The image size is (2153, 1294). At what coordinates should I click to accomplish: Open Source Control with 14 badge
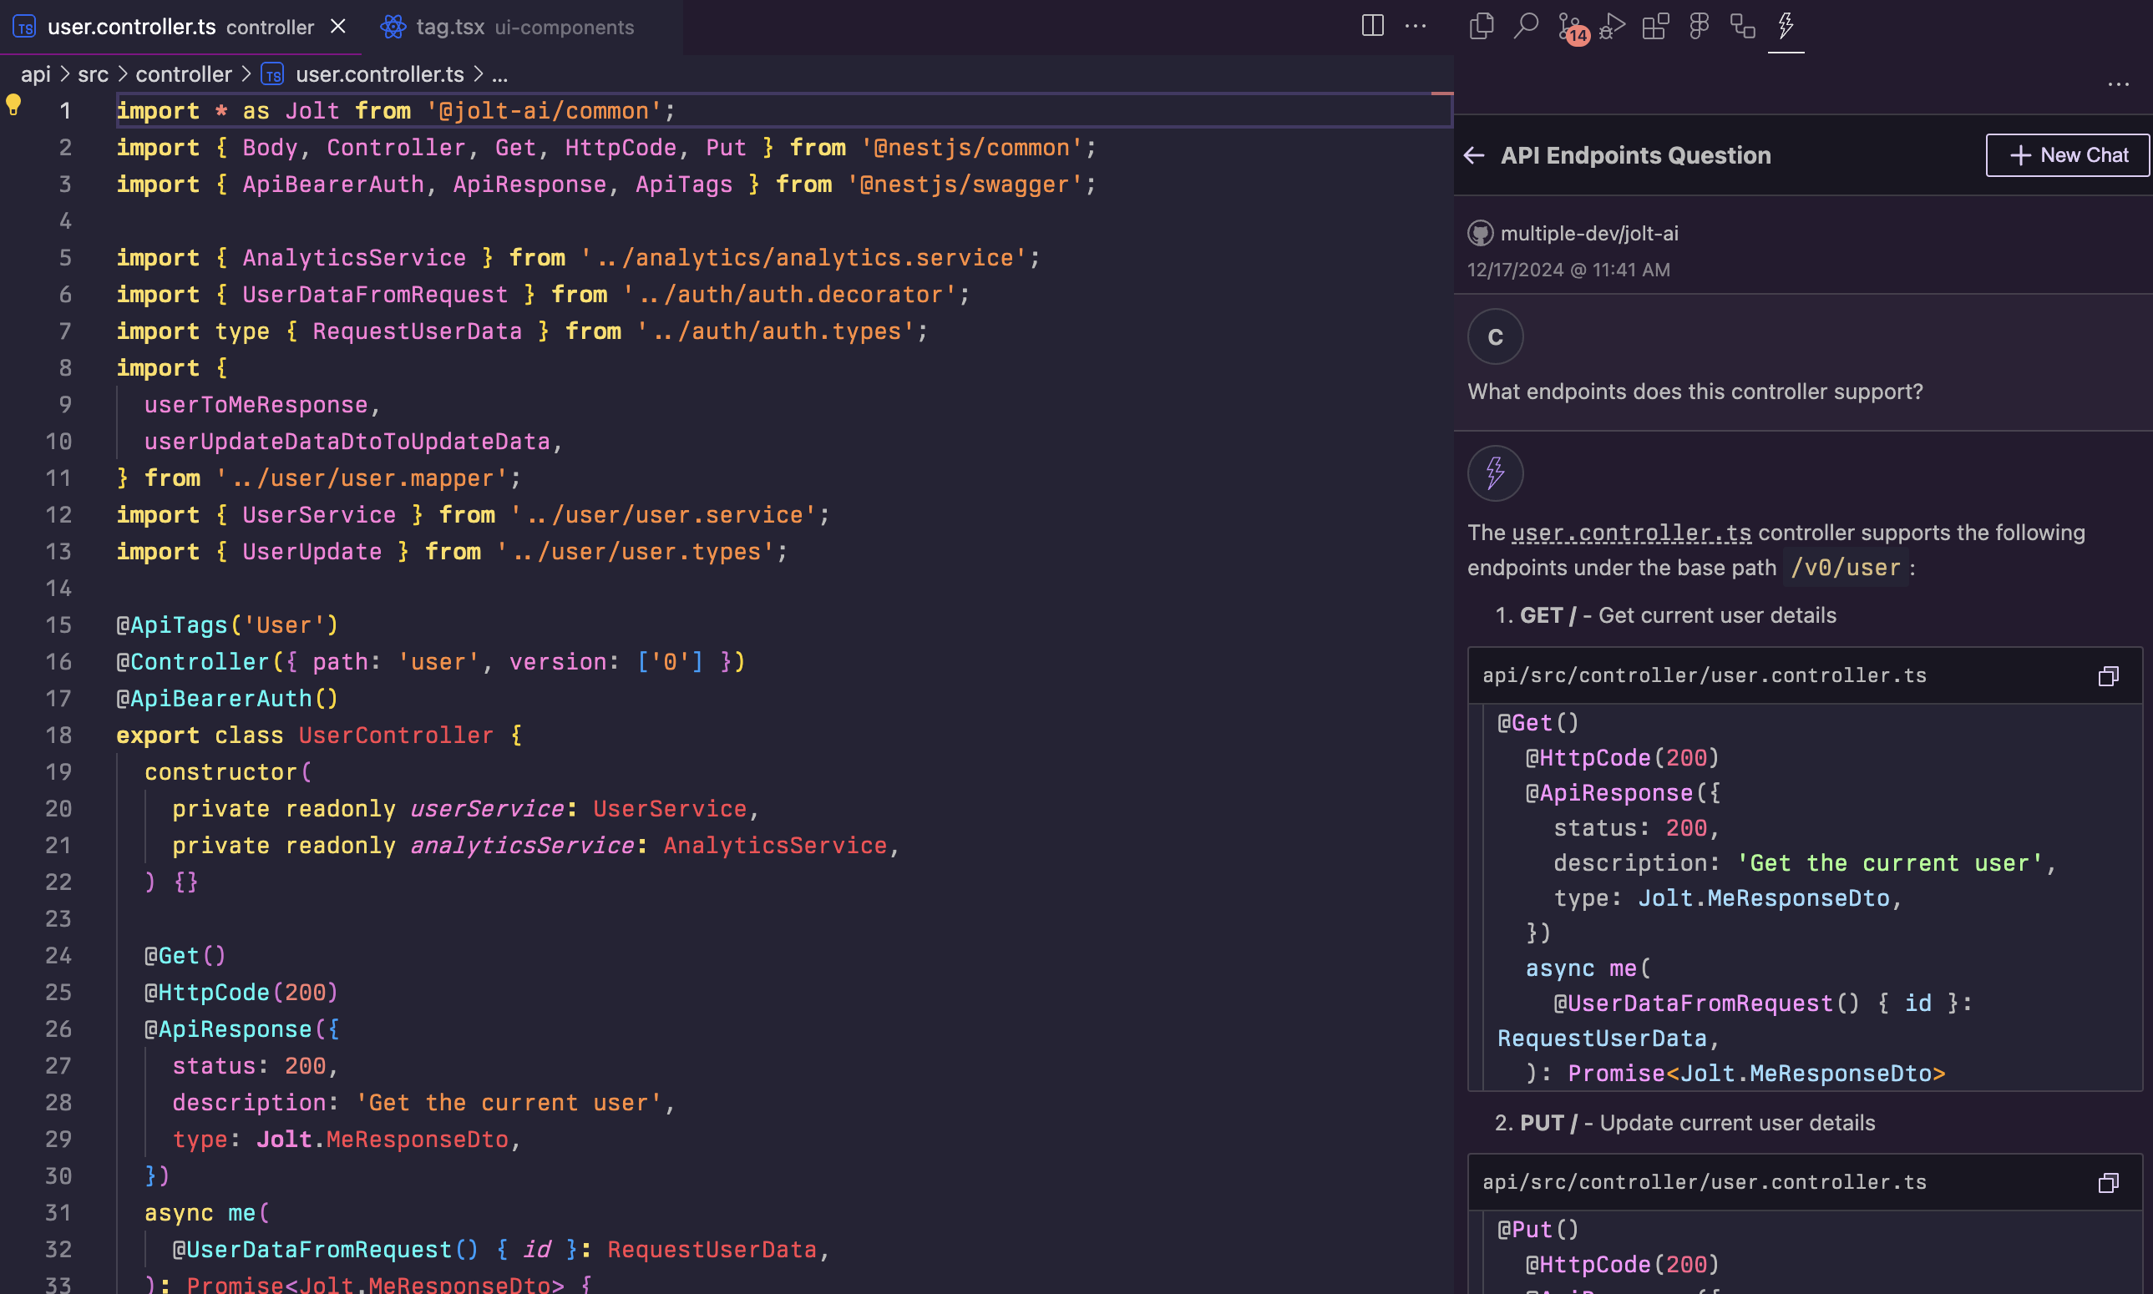click(x=1572, y=28)
